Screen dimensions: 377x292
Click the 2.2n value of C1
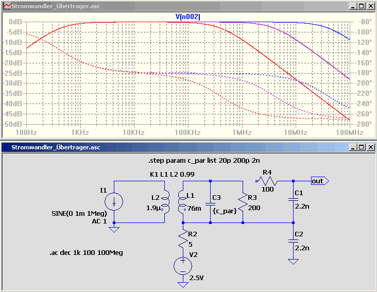coord(302,206)
